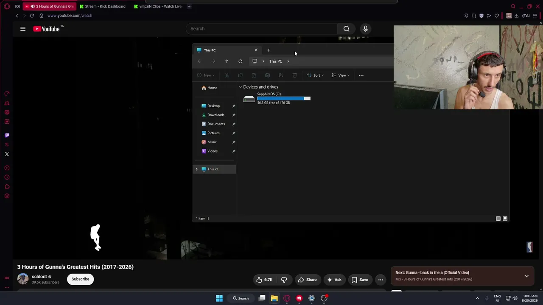This screenshot has height=305, width=543.
Task: Open the Sort dropdown in Explorer
Action: click(315, 75)
